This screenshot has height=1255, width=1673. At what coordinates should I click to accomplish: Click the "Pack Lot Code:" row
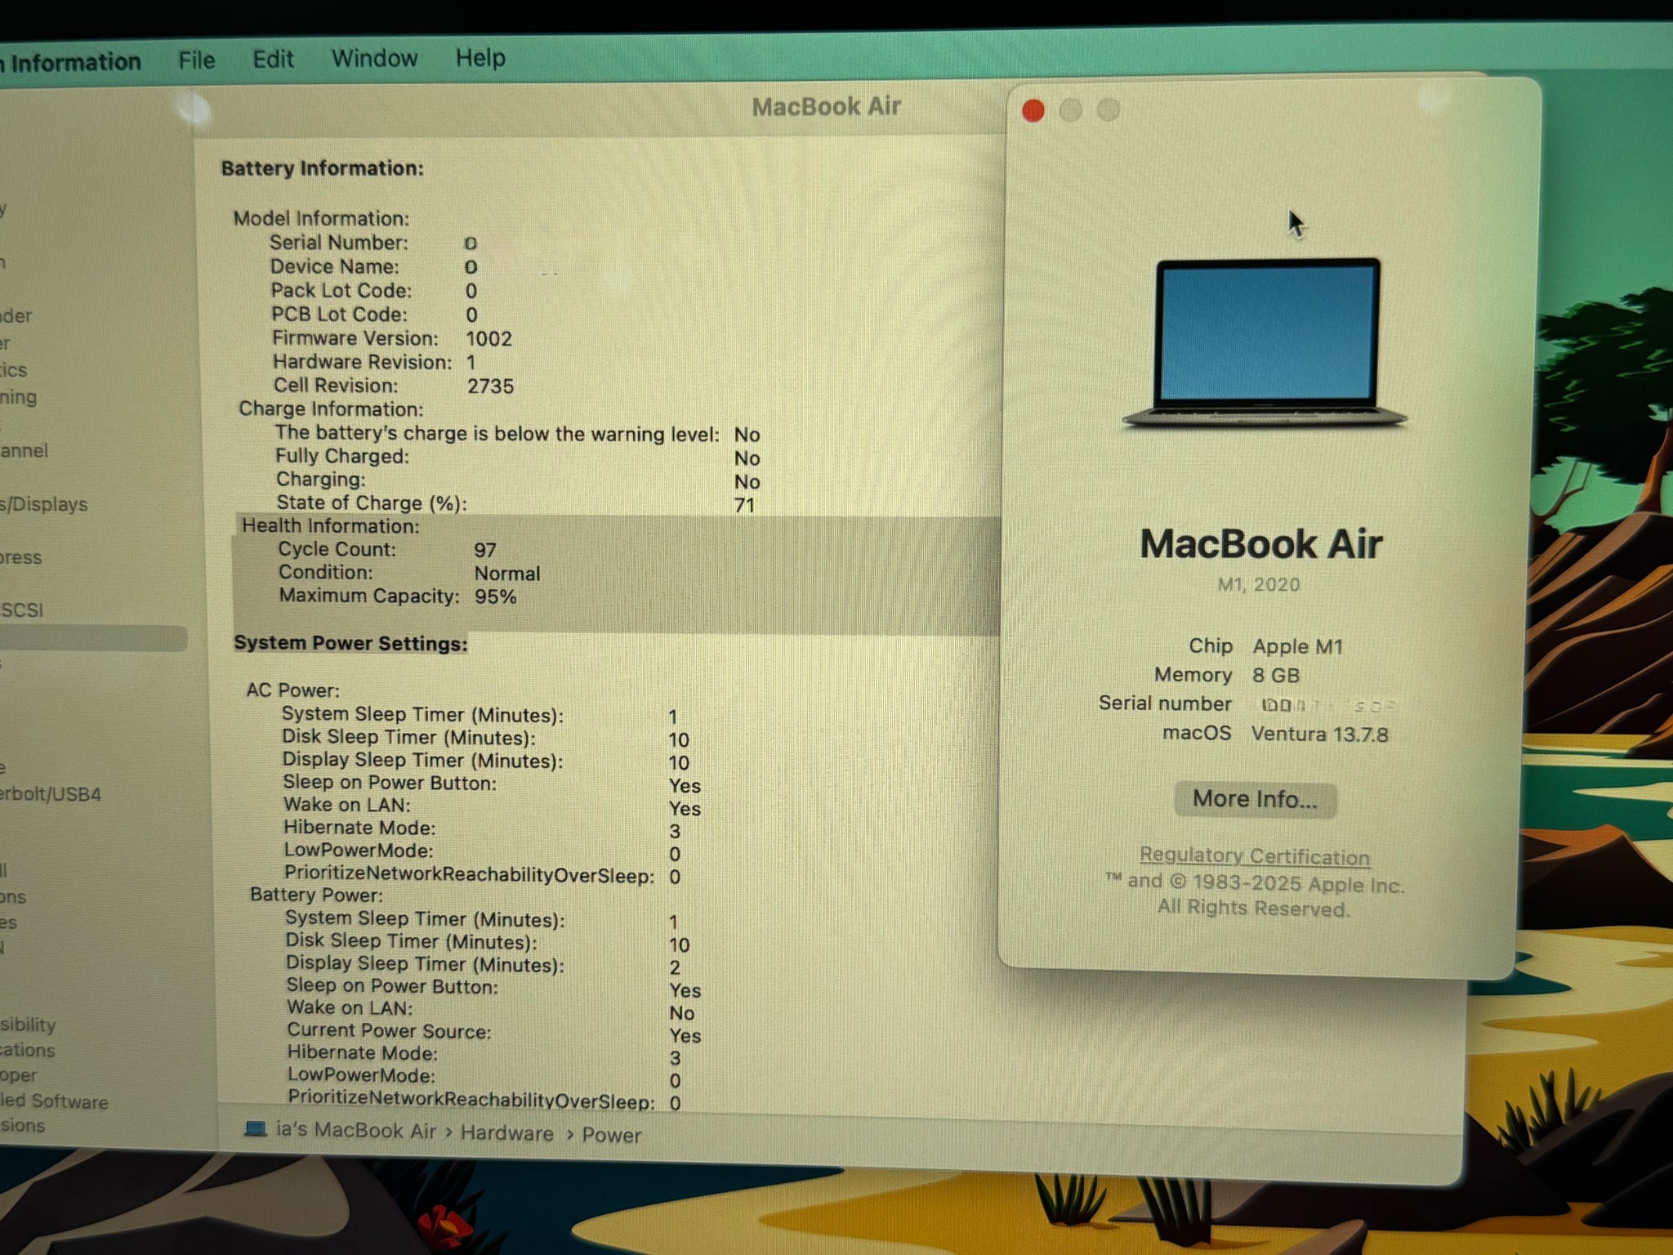click(374, 291)
